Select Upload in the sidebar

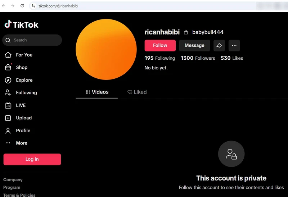[x=24, y=118]
